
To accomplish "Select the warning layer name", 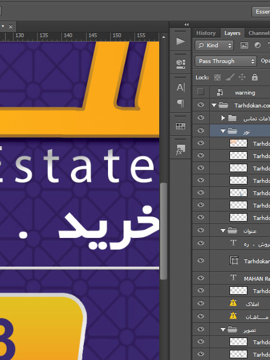I will pyautogui.click(x=245, y=93).
